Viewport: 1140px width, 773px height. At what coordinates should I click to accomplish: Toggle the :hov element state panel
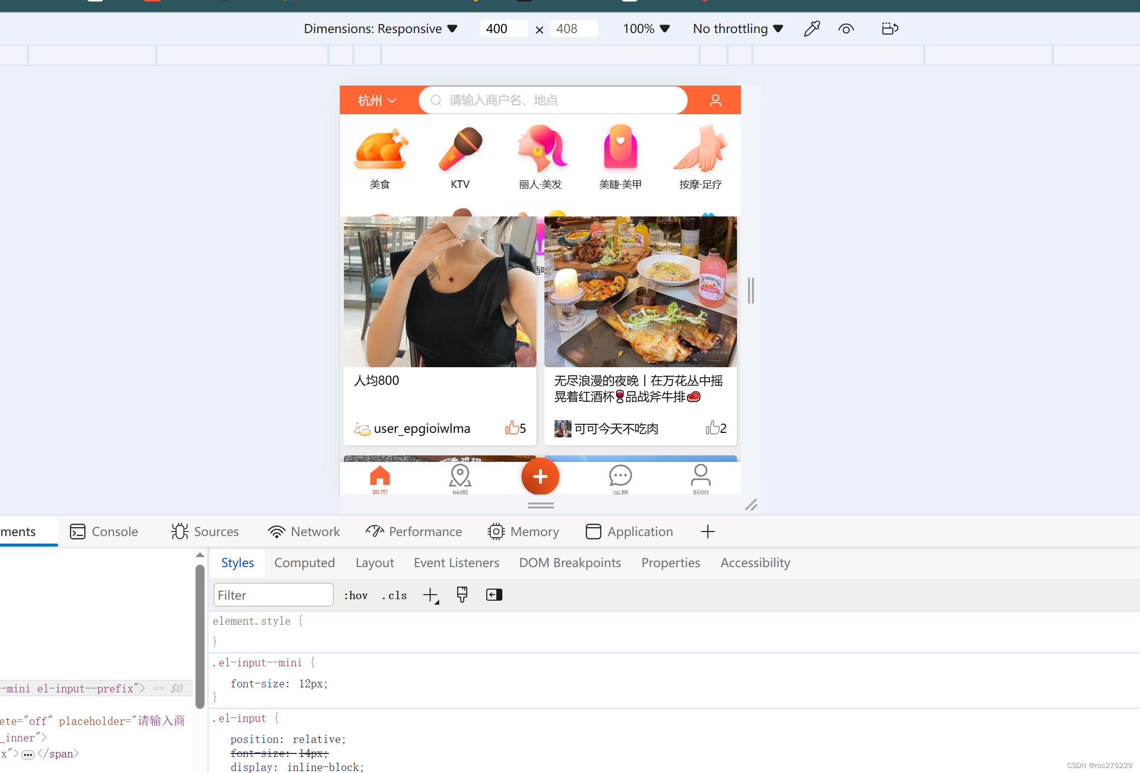[x=355, y=595]
